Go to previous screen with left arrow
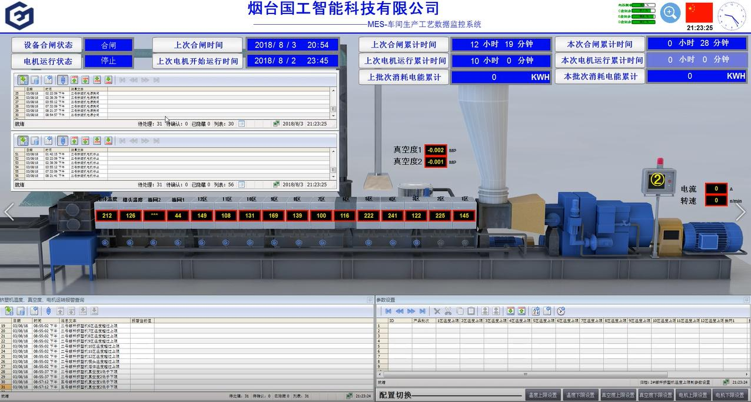The image size is (751, 402). tap(8, 212)
